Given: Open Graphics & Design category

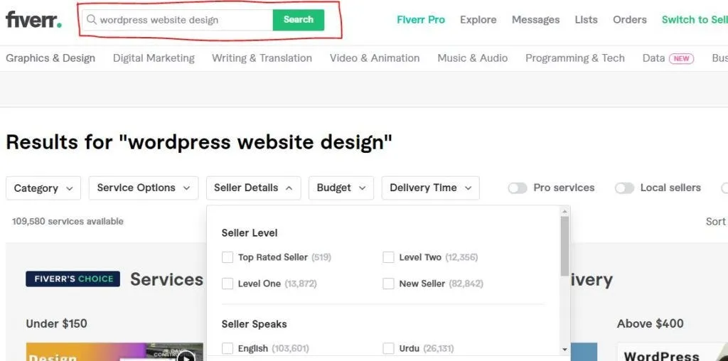Looking at the screenshot, I should tap(50, 58).
